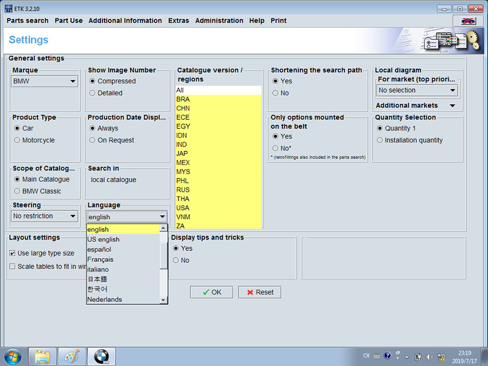Click the CH input language indicator
This screenshot has width=488, height=366.
[x=367, y=356]
